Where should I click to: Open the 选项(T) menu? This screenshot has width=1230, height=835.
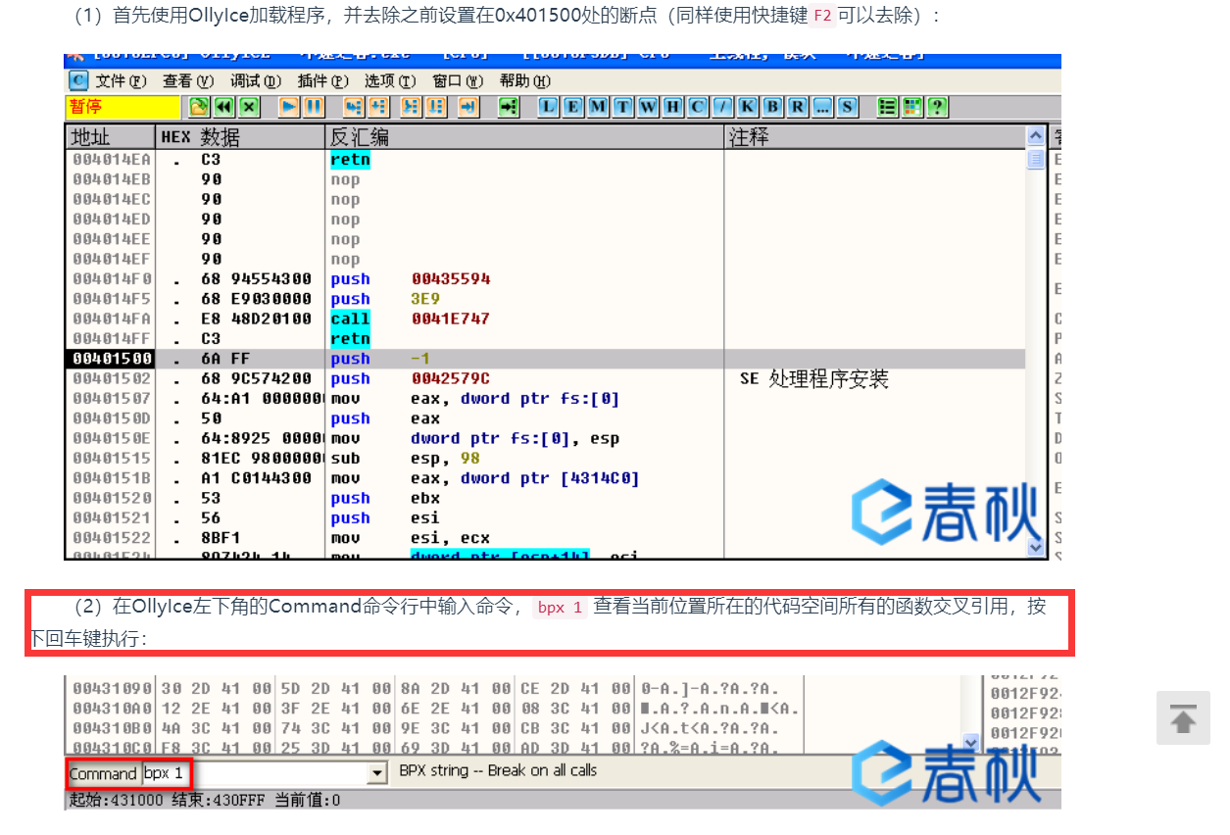[389, 80]
